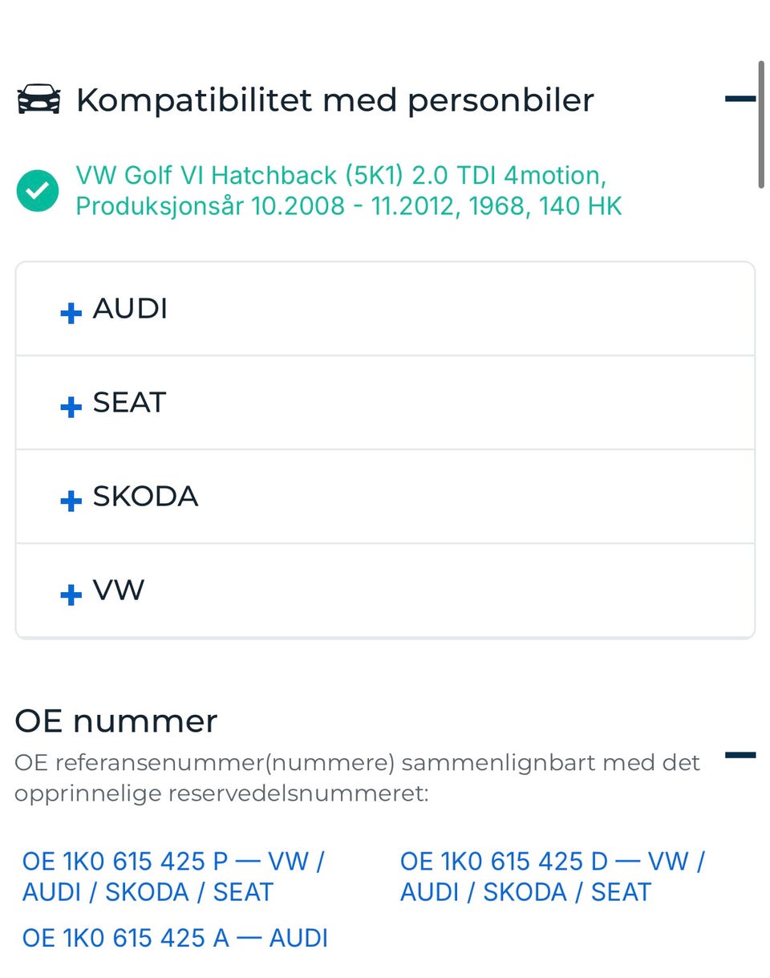Click the car icon beside compatibility heading
Image resolution: width=770 pixels, height=978 pixels.
pyautogui.click(x=38, y=99)
